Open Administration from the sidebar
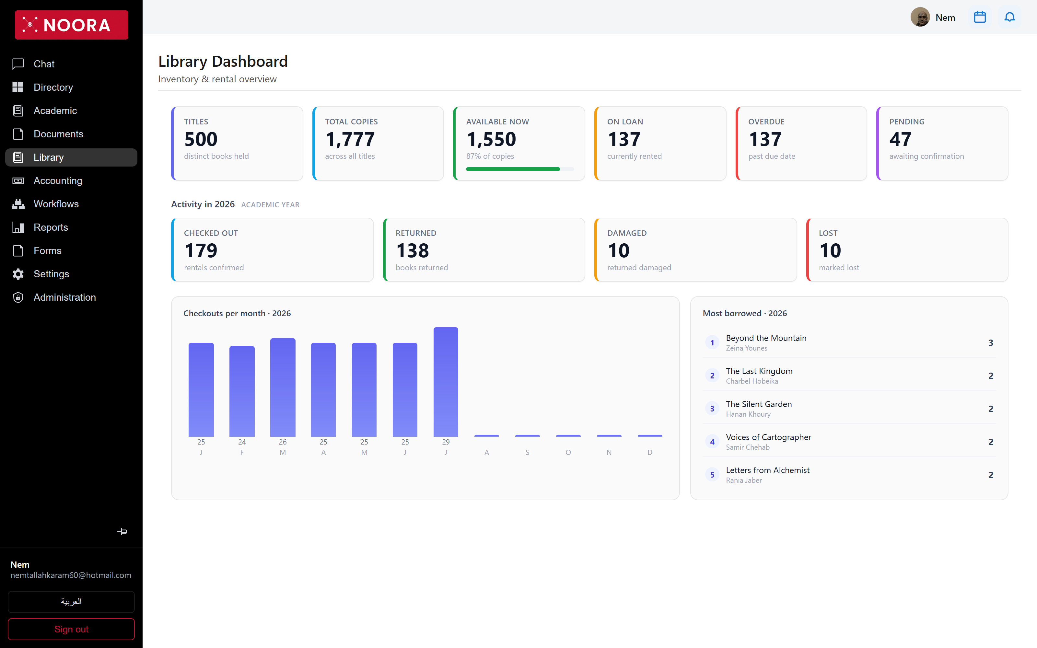The width and height of the screenshot is (1037, 648). tap(71, 297)
